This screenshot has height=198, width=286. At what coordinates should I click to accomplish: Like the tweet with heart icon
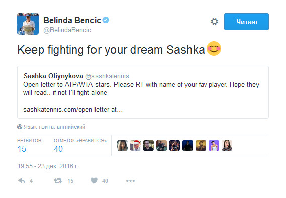(x=94, y=181)
